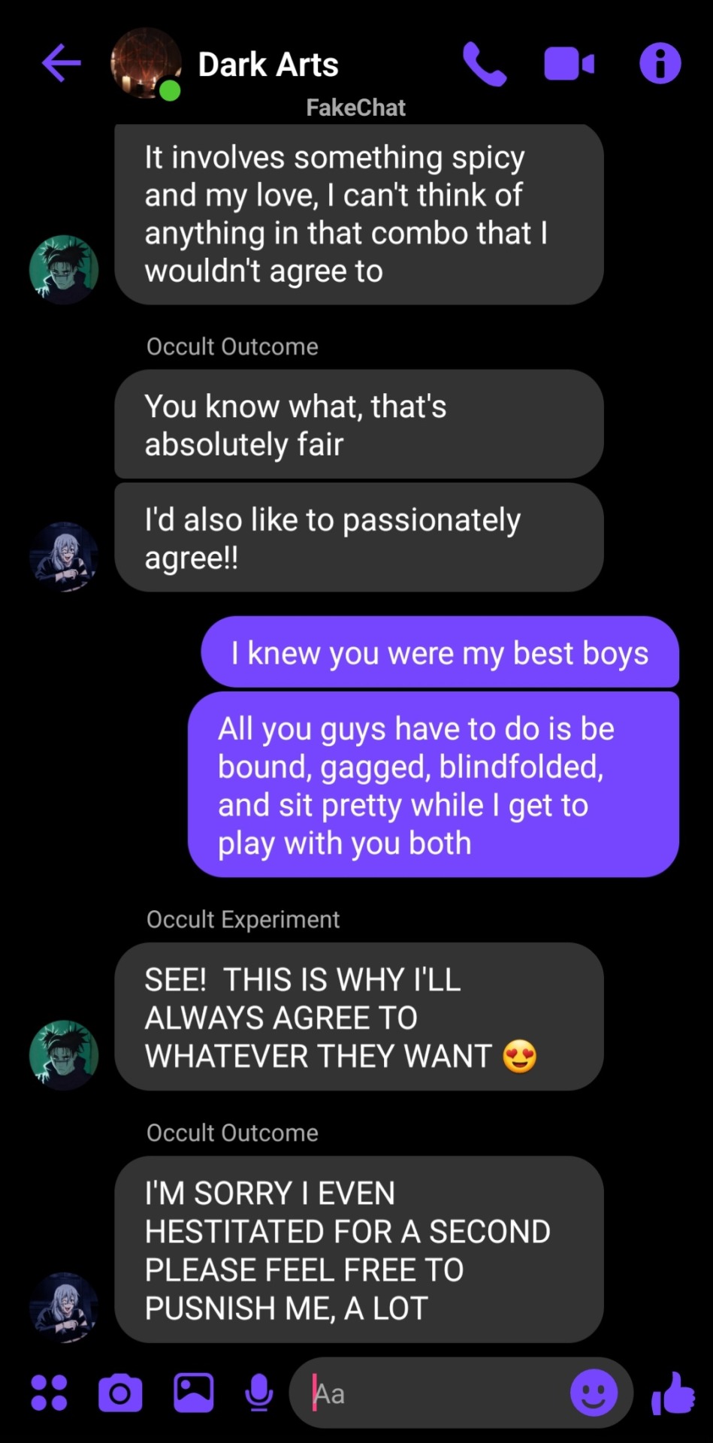
Task: Open the chat info icon
Action: (660, 63)
